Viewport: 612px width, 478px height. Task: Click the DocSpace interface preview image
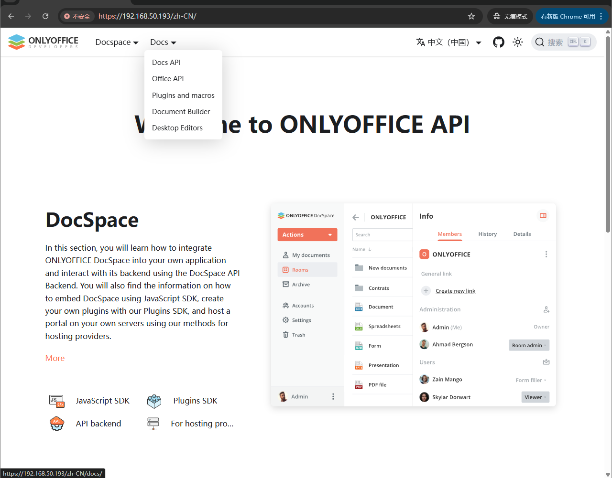[413, 305]
